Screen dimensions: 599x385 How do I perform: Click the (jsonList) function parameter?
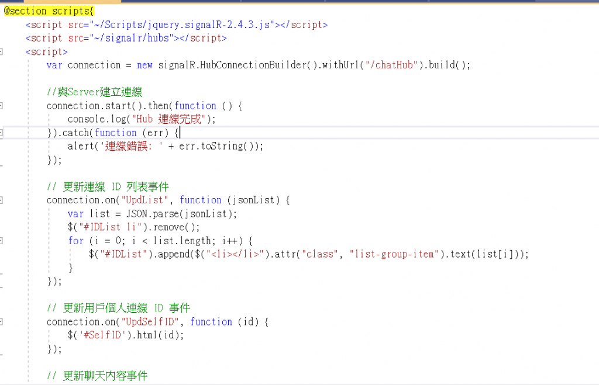(x=253, y=200)
